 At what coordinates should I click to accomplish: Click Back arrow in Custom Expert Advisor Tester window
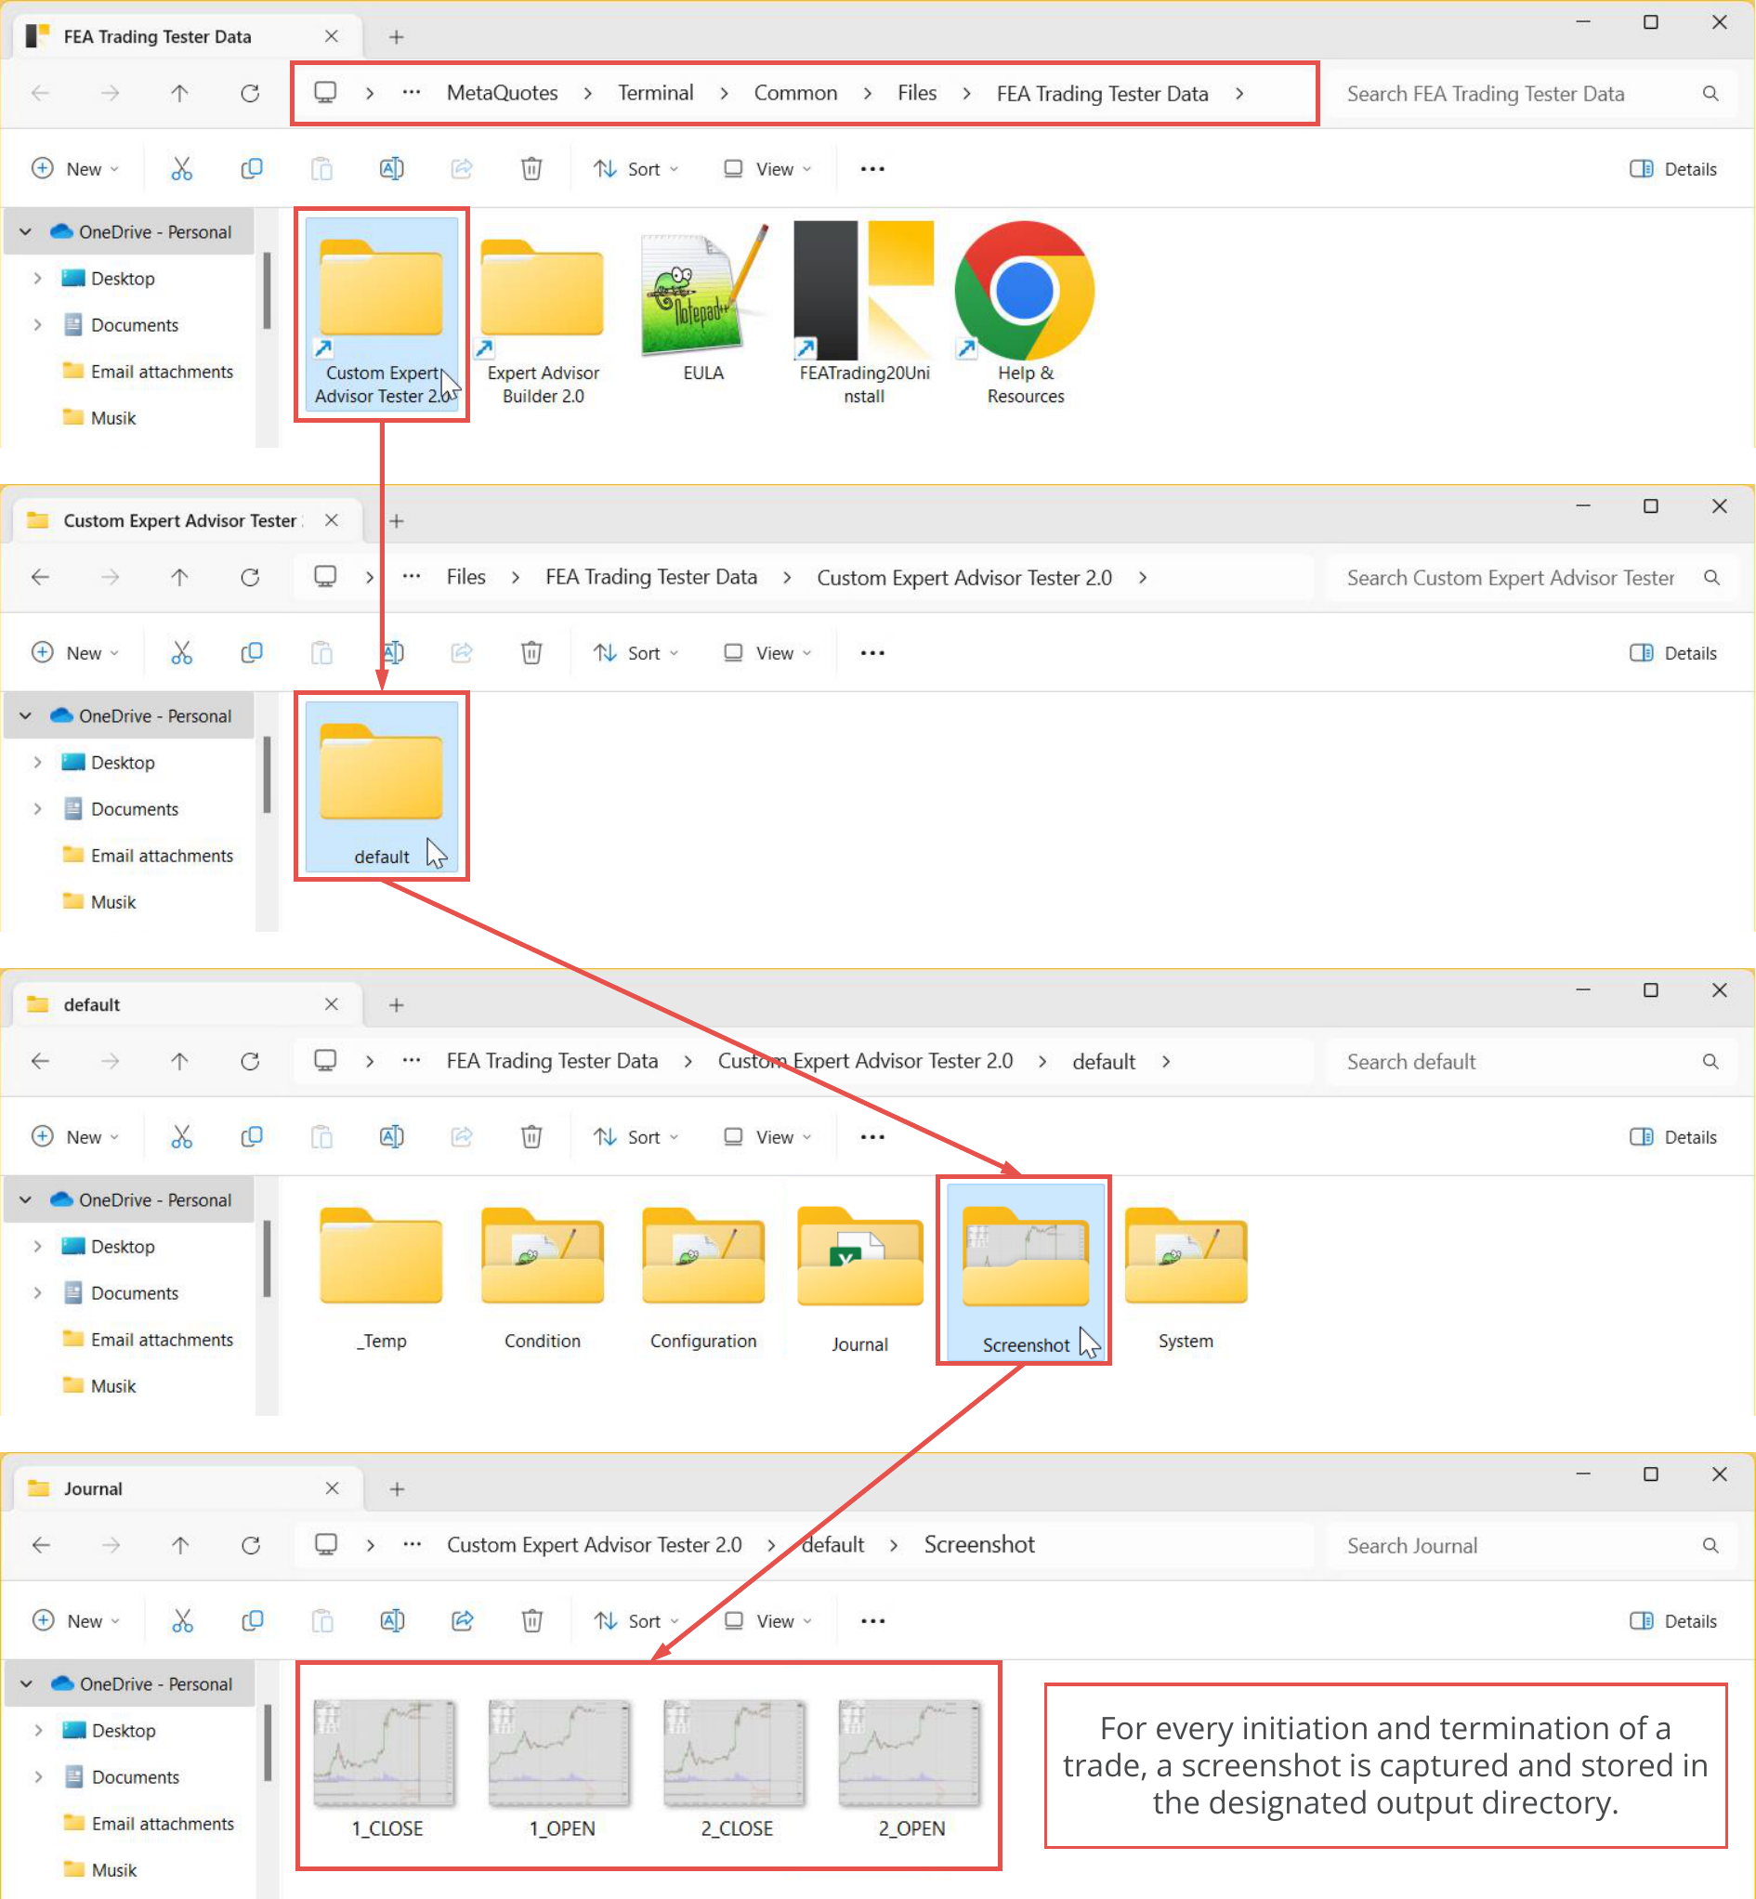point(40,577)
